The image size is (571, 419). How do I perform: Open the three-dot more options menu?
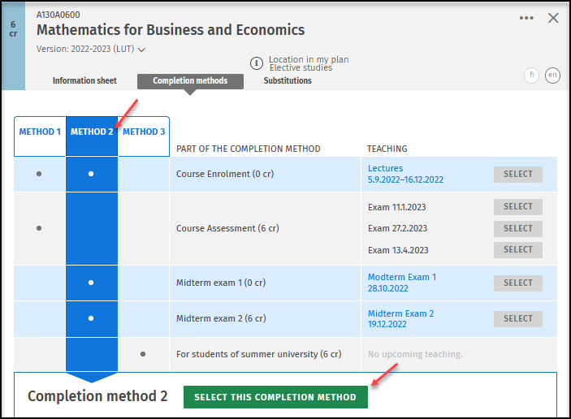click(x=526, y=18)
